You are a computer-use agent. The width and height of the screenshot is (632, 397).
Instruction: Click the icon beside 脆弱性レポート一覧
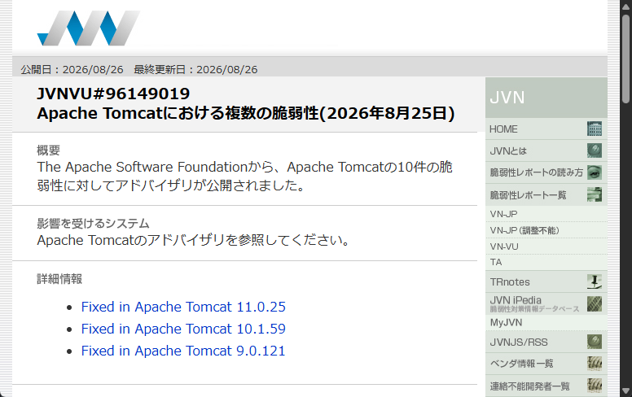[594, 195]
